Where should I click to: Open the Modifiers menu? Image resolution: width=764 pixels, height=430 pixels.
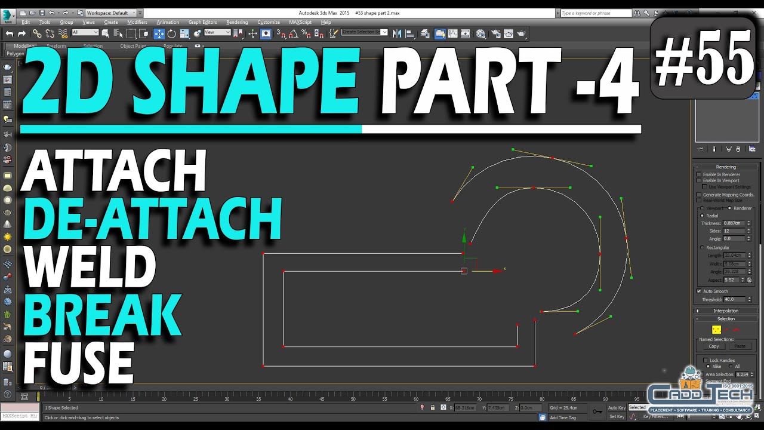tap(137, 22)
